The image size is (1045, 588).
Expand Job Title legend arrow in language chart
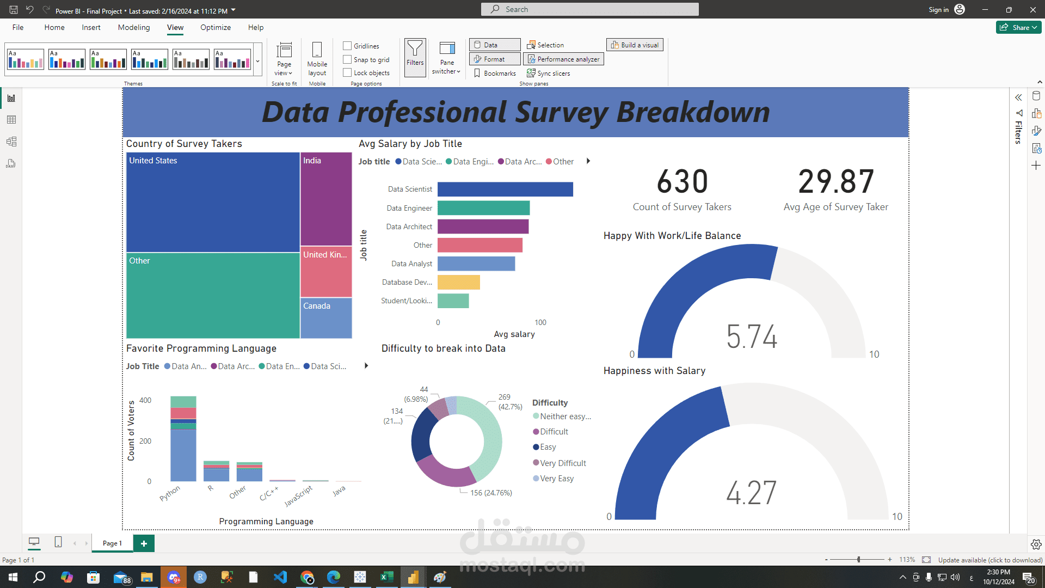[366, 366]
